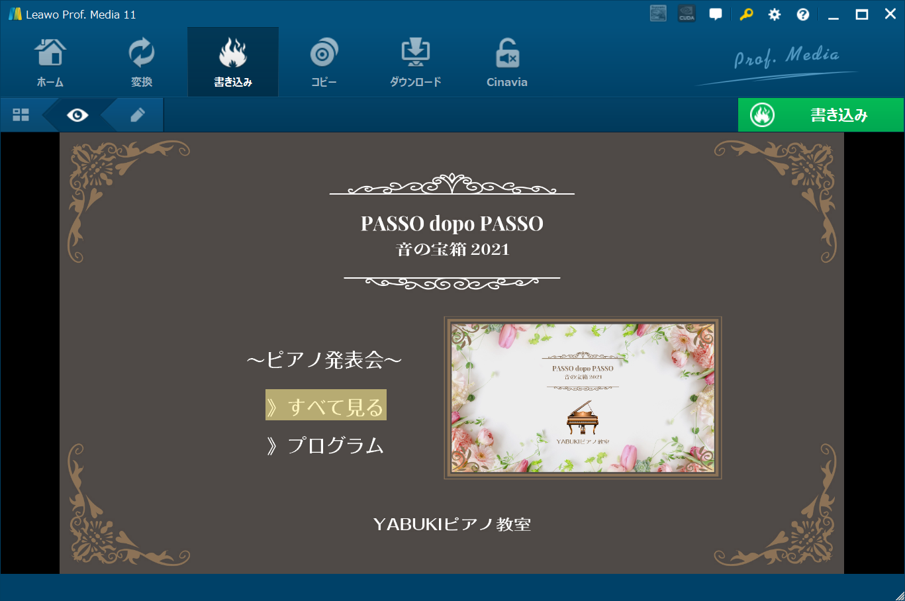905x601 pixels.
Task: Toggle the GPU acceleration status icon
Action: (657, 13)
